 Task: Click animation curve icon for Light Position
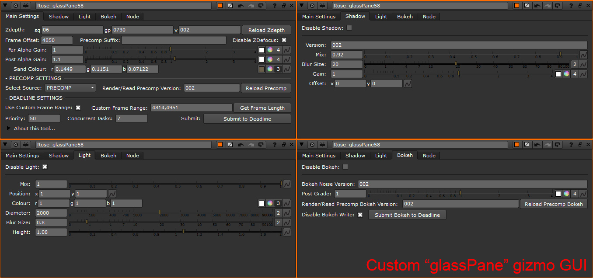tap(112, 194)
